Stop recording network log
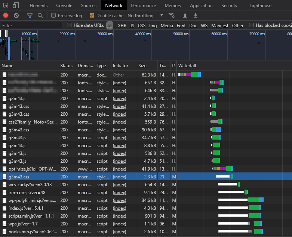 coord(6,16)
